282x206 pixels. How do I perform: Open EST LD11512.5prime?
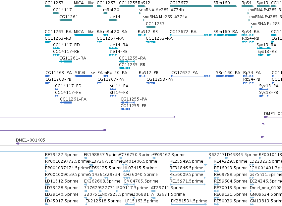[x=62, y=181]
